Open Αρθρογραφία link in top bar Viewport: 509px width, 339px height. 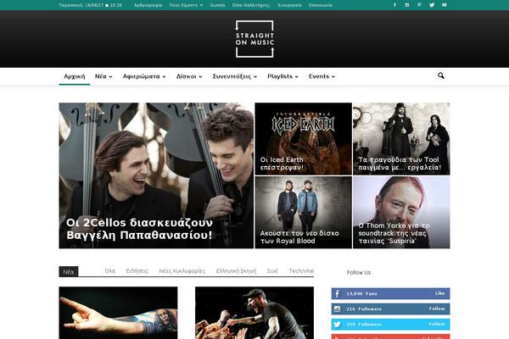pyautogui.click(x=148, y=5)
